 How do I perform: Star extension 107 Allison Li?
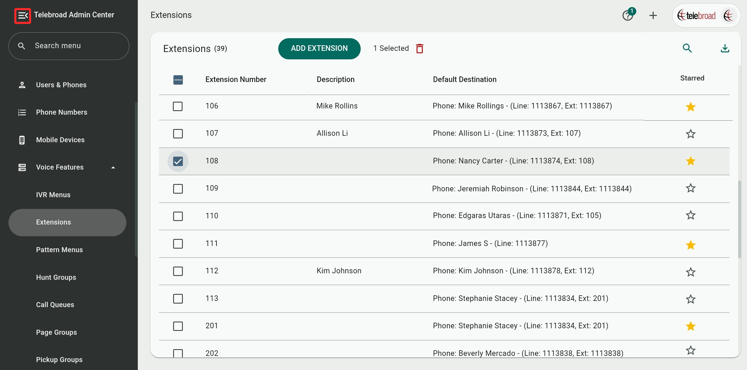[x=690, y=134]
